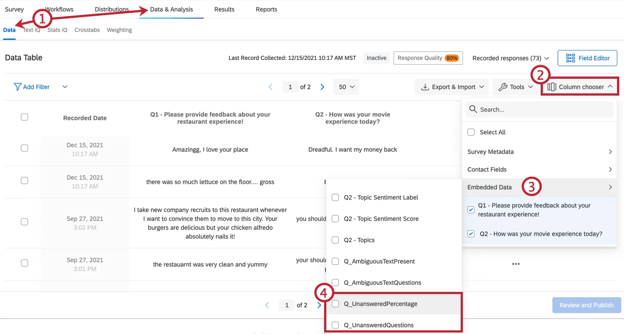Switch to the Crosstabs tab
The height and width of the screenshot is (334, 624).
[87, 30]
